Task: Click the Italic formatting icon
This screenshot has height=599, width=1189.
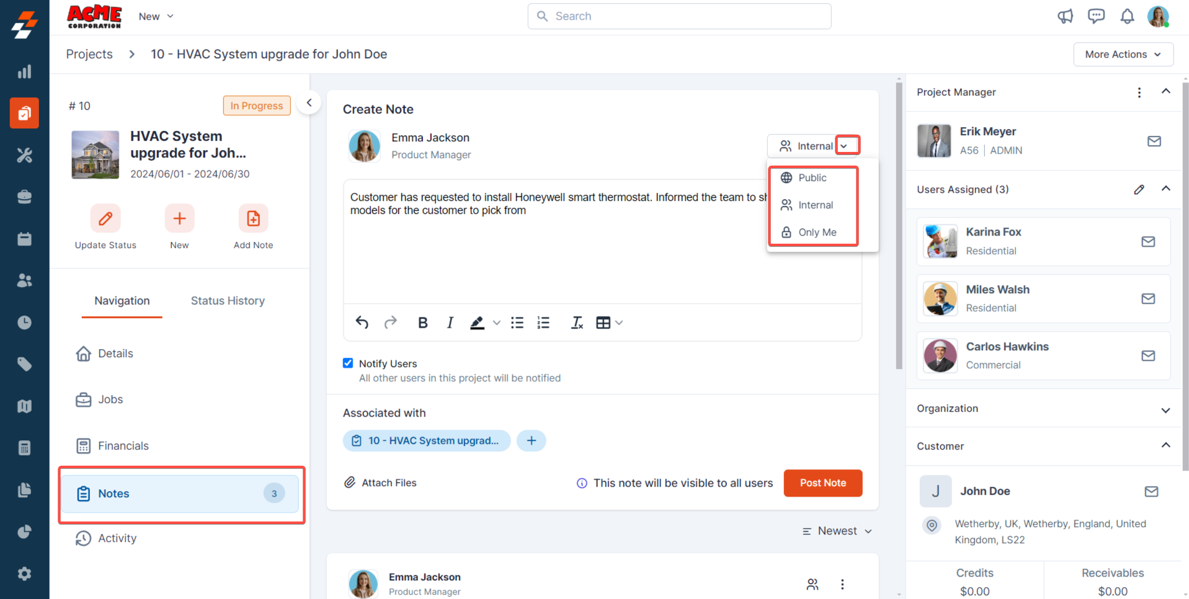Action: 450,322
